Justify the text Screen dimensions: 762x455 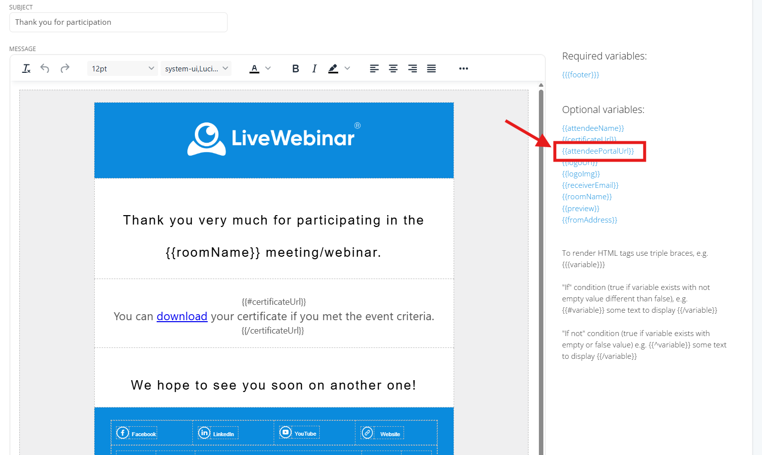click(431, 68)
